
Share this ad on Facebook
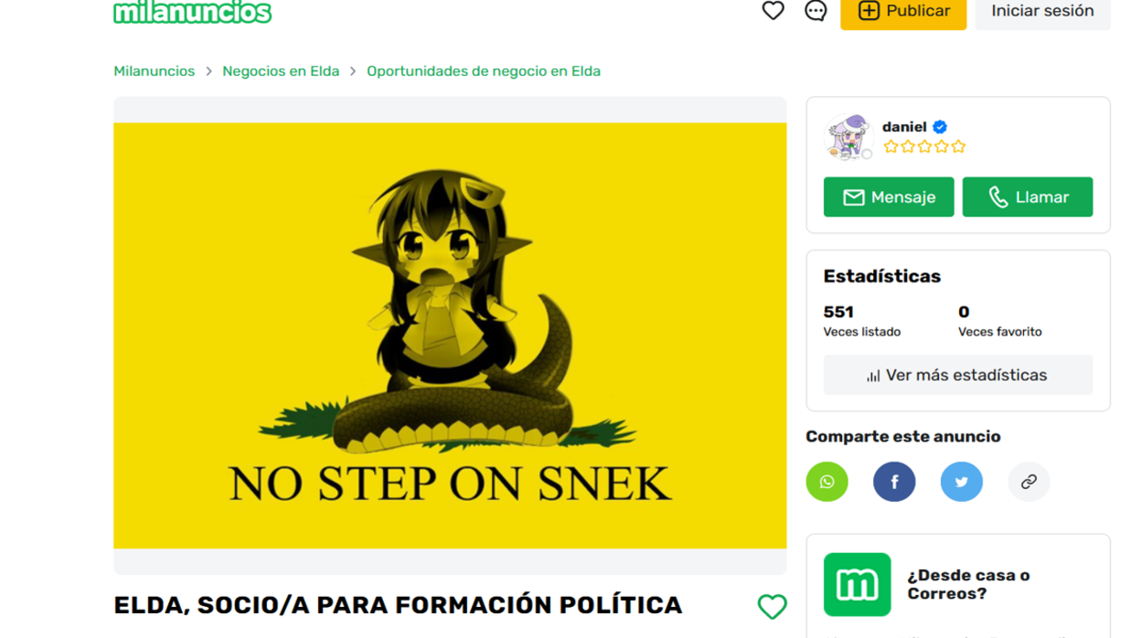coord(894,482)
